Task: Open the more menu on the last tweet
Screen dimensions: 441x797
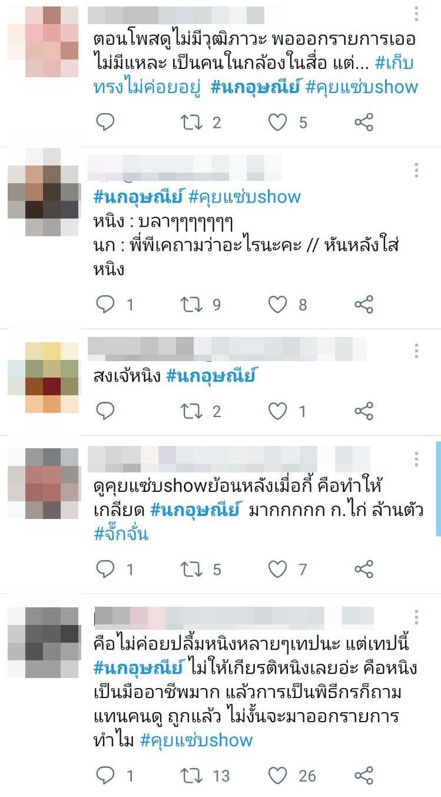Action: click(x=416, y=617)
